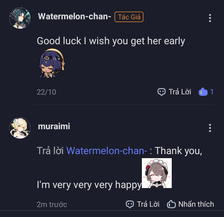224x217 pixels.
Task: Click the blue Watermelon-chan- mention link
Action: [x=107, y=151]
